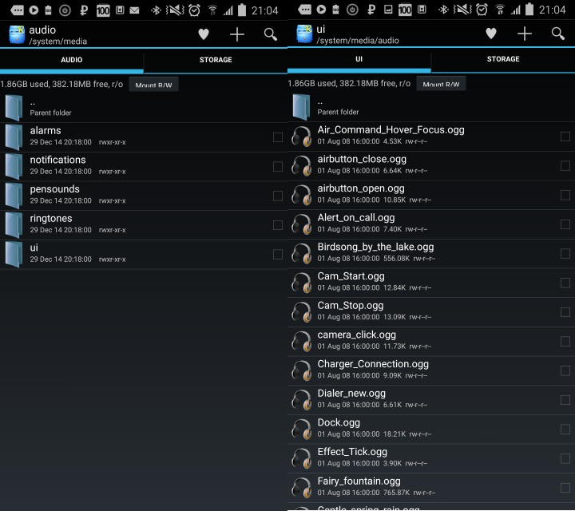The height and width of the screenshot is (511, 575).
Task: Check the box for Air_Command_Hover_Focus.ogg
Action: [565, 137]
